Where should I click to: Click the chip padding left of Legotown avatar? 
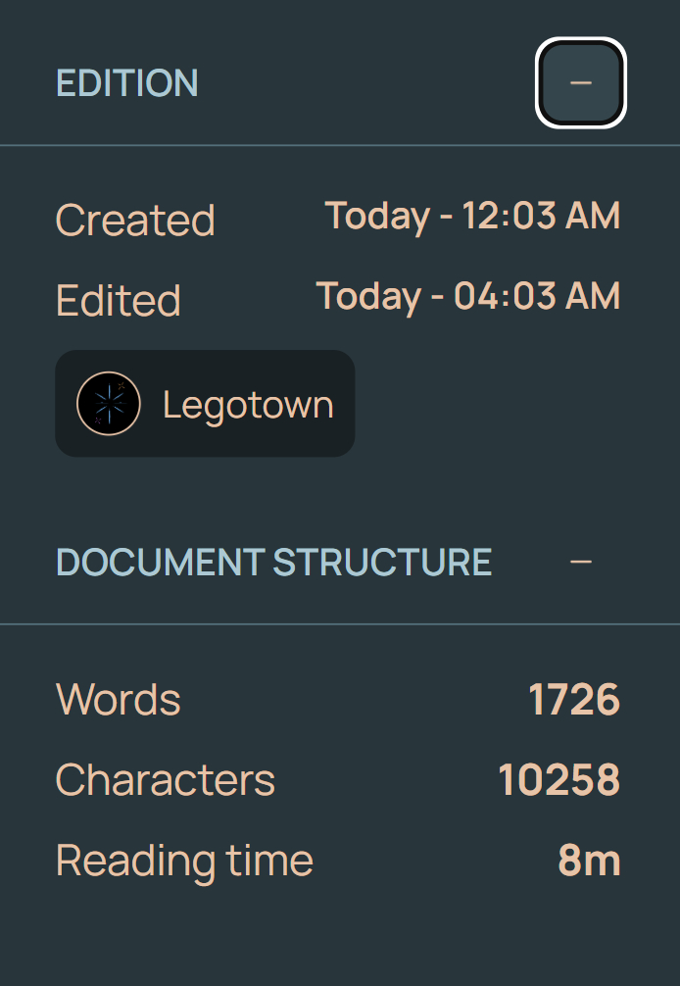(66, 404)
